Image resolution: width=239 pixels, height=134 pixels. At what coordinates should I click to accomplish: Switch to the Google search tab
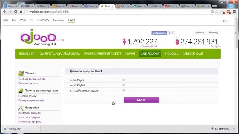pos(91,6)
